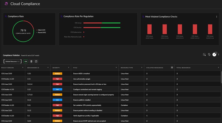Open Most Violated Compliance Checks widget menu

tap(216, 17)
